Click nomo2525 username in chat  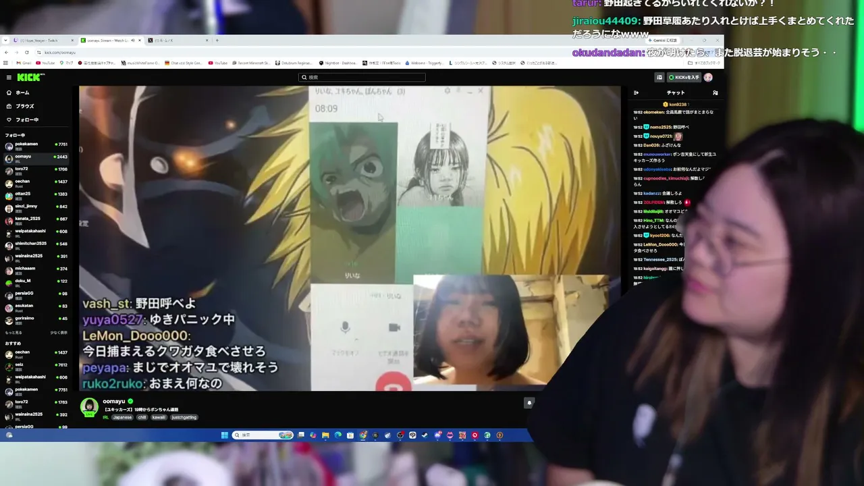pyautogui.click(x=660, y=127)
